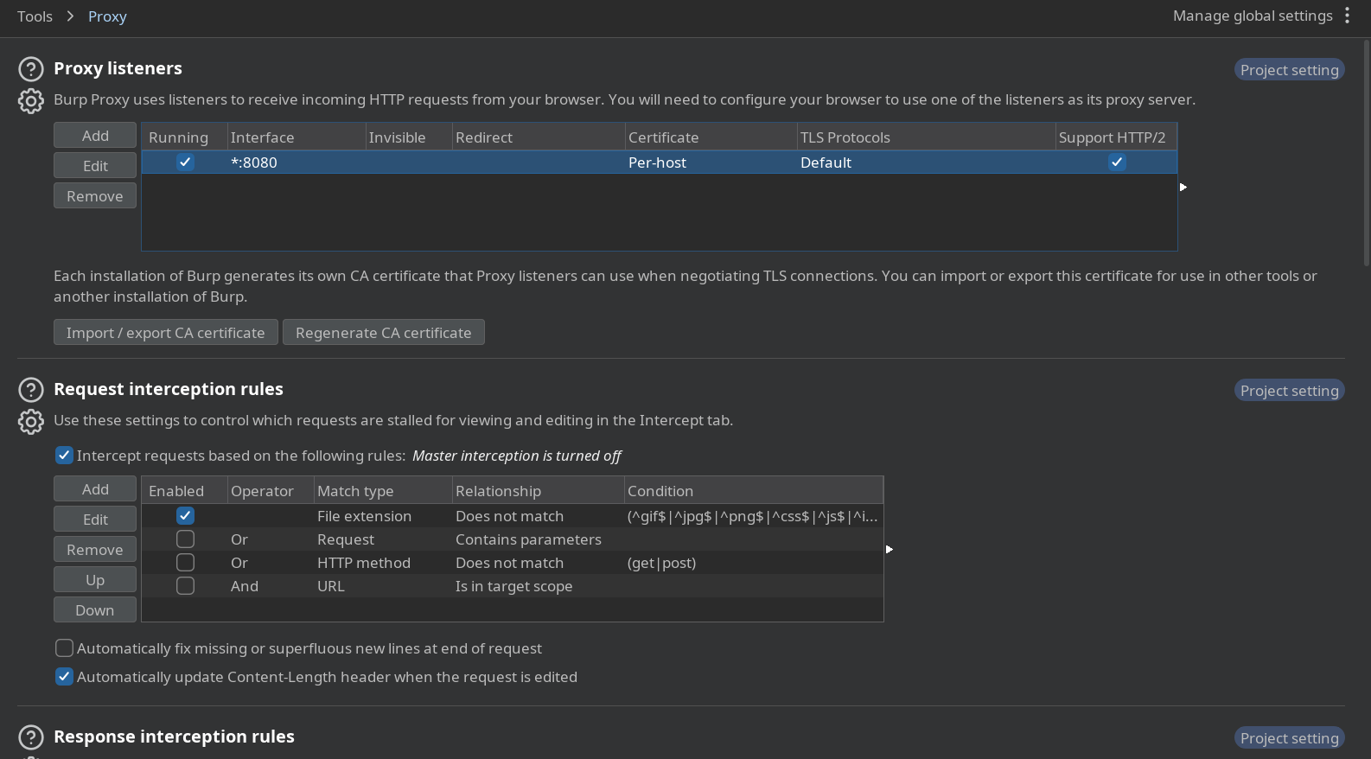This screenshot has height=759, width=1371.
Task: Select Proxy in the breadcrumb
Action: tap(107, 16)
